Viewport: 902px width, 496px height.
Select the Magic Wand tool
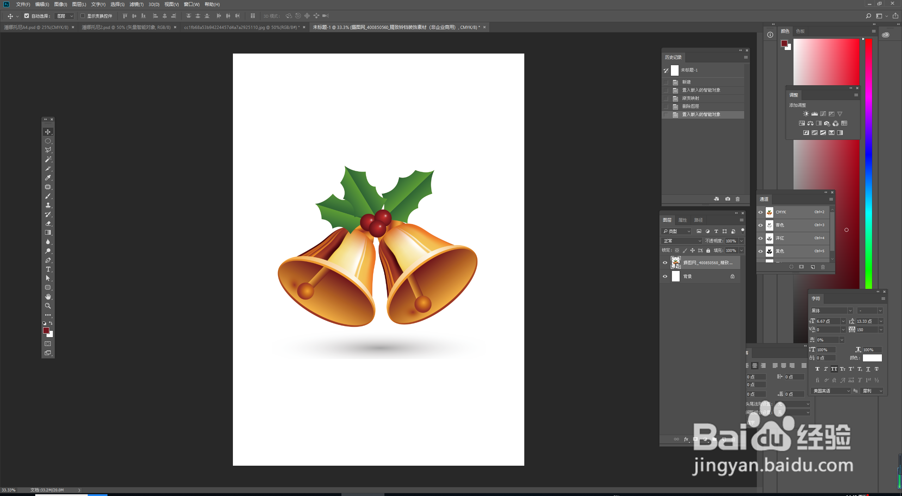[x=48, y=159]
